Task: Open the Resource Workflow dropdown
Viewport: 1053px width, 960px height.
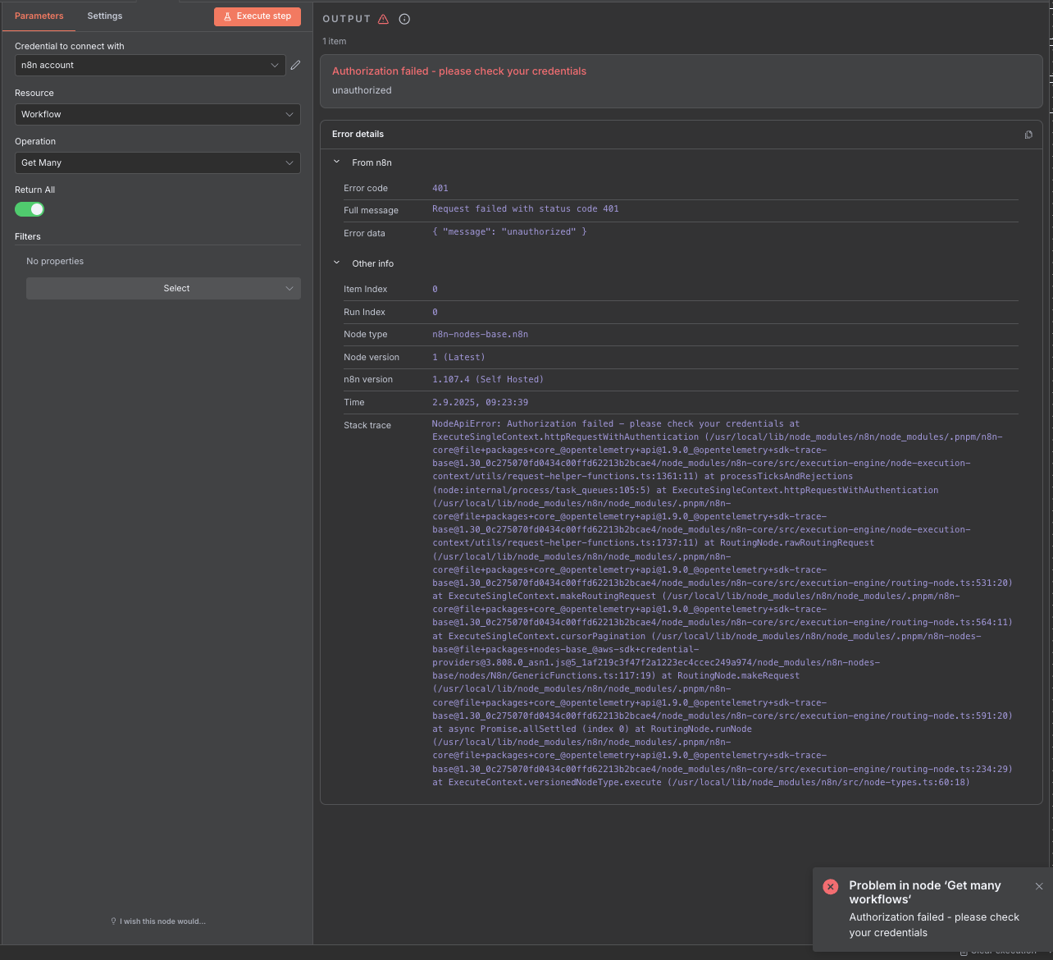Action: tap(157, 114)
